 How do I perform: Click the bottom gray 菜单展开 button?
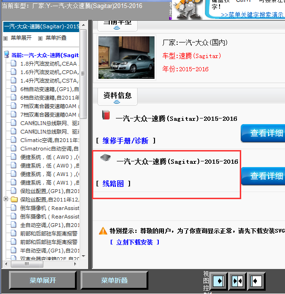point(43,280)
